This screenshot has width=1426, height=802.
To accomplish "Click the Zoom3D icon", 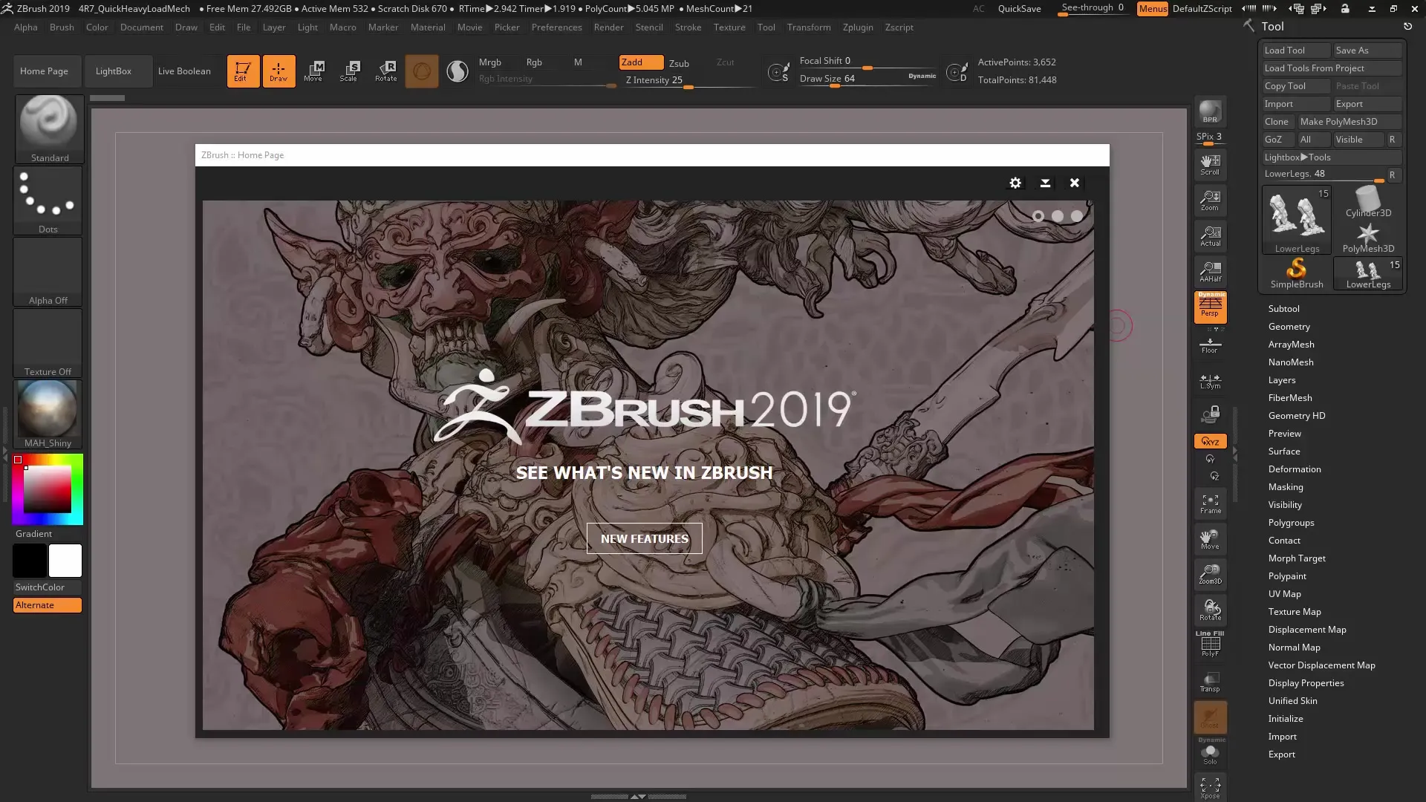I will coord(1210,575).
